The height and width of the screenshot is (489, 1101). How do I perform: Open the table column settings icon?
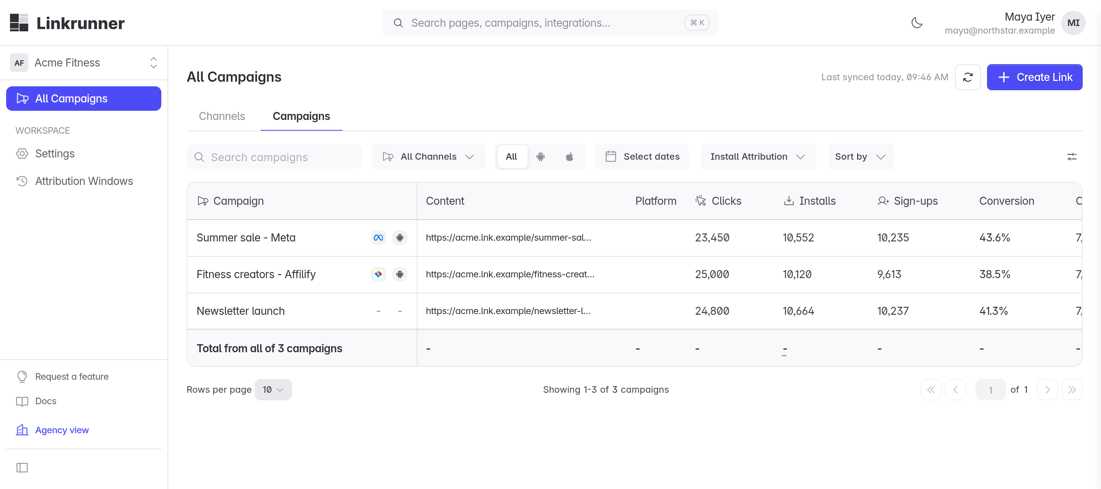tap(1072, 157)
